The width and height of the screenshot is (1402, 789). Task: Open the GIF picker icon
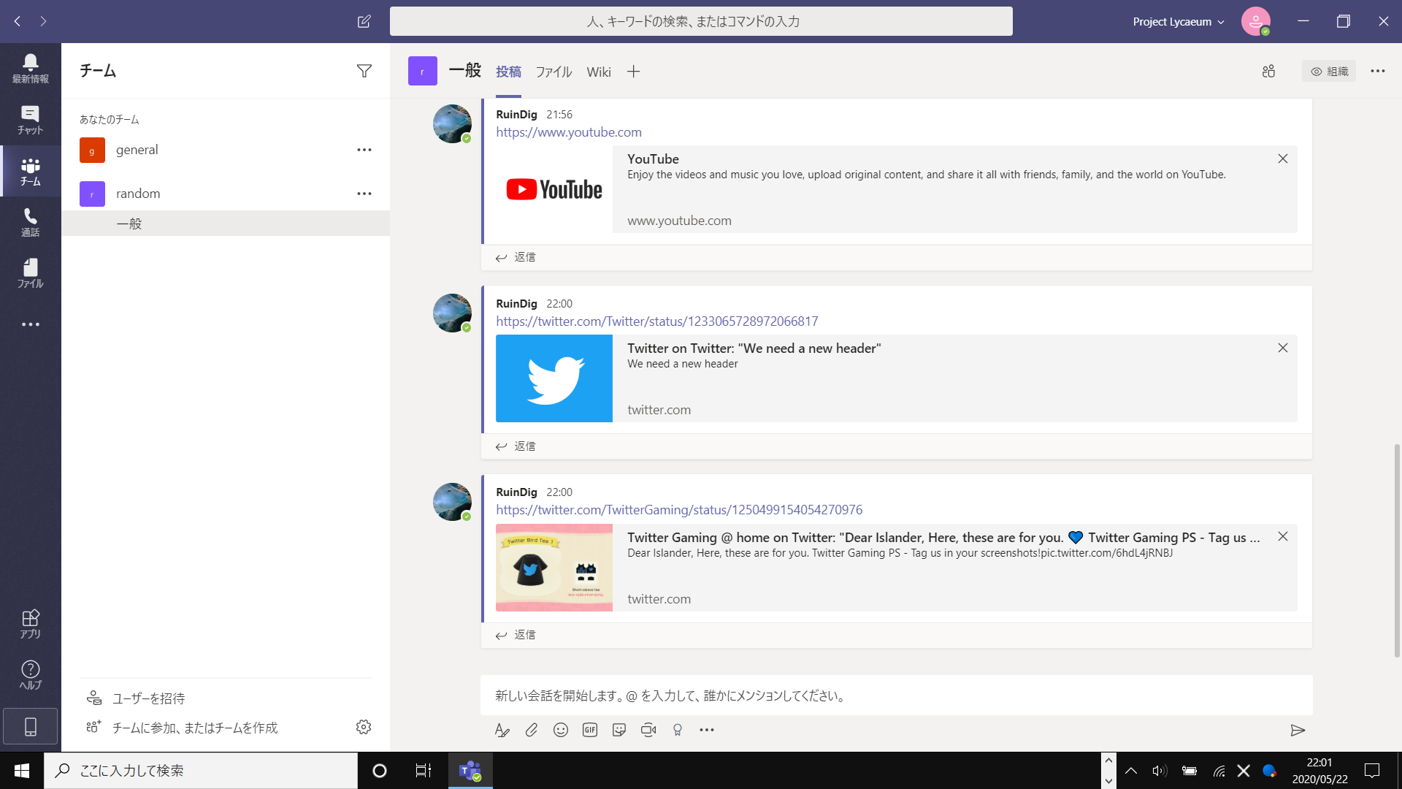590,730
